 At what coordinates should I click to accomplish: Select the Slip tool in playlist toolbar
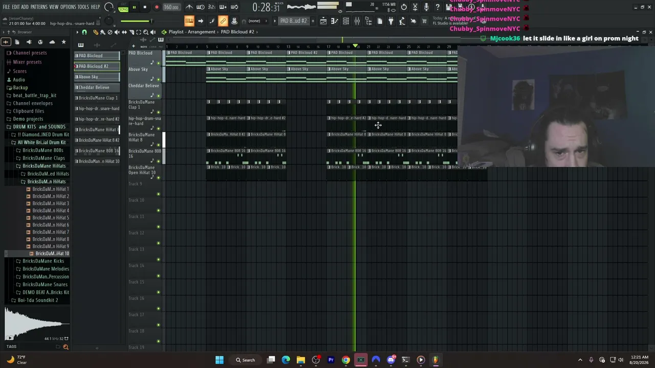(124, 32)
